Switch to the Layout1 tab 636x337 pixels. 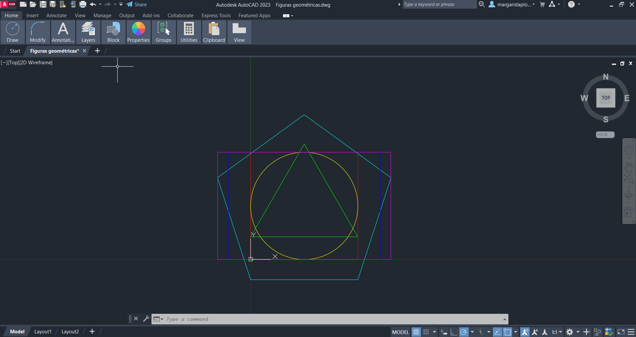(43, 331)
